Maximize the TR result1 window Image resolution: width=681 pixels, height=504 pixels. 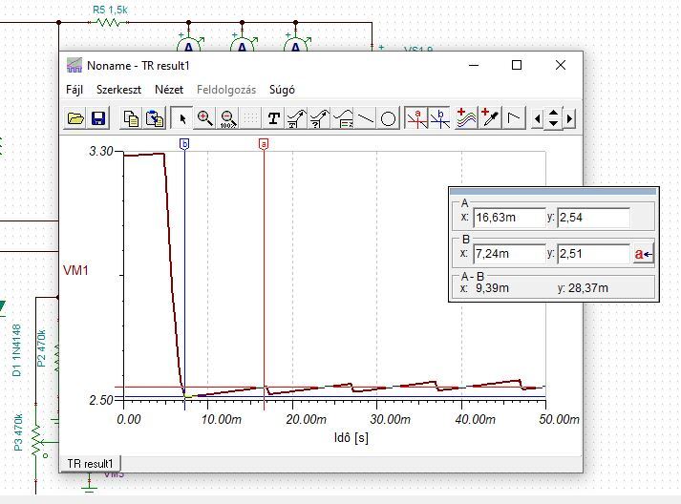(517, 65)
